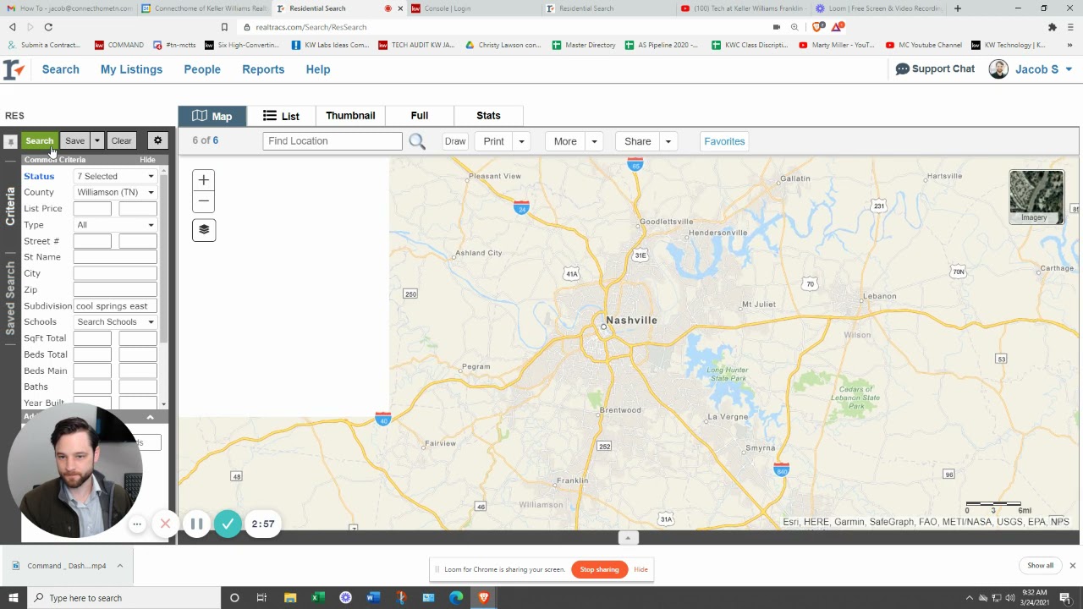Click the Draw button on map toolbar

coord(455,141)
